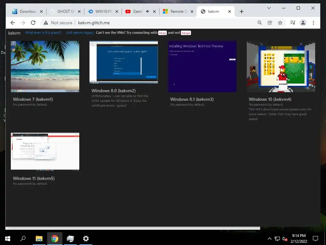Close the WIN10 tab

point(117,11)
